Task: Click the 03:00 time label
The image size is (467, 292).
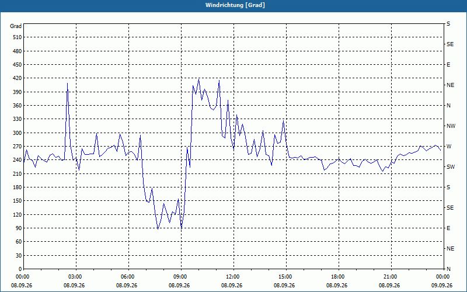Action: (x=76, y=276)
